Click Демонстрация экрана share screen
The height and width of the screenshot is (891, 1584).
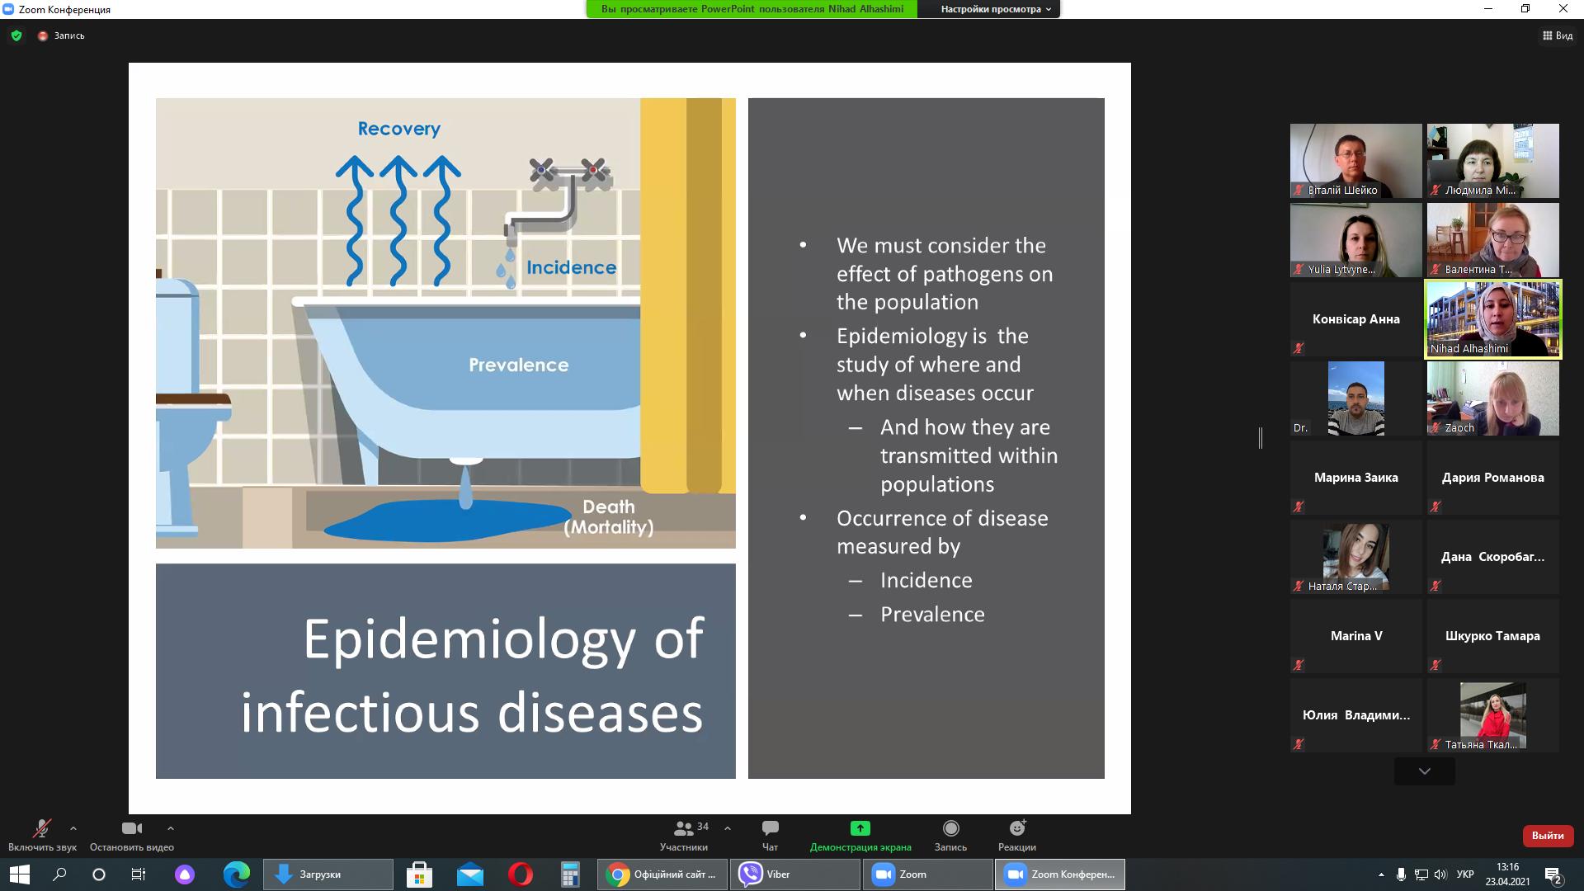860,835
